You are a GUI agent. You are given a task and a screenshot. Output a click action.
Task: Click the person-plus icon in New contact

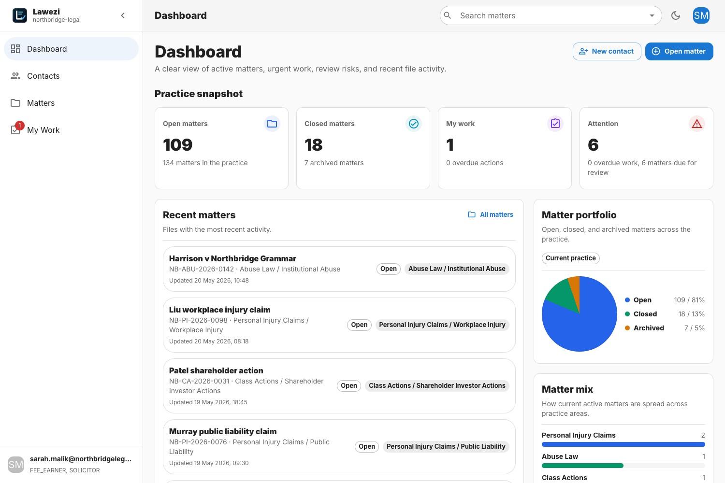(x=583, y=51)
